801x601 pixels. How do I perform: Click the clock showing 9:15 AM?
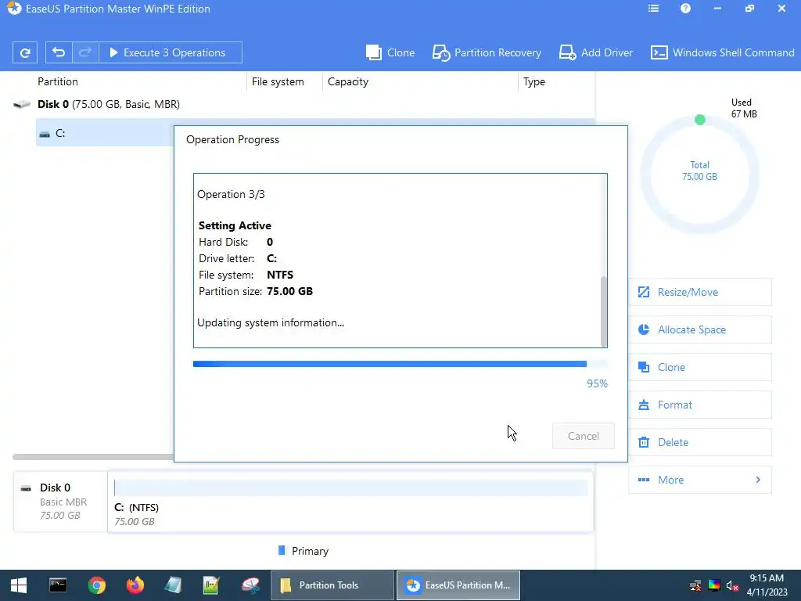tap(767, 578)
